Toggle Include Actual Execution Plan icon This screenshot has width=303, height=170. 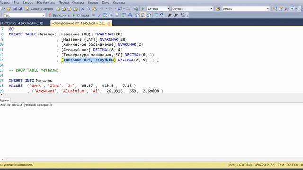(x=124, y=15)
